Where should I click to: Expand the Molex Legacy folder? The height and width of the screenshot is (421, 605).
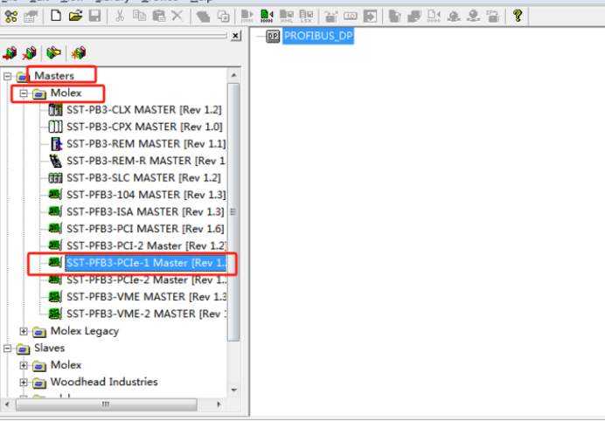click(24, 331)
